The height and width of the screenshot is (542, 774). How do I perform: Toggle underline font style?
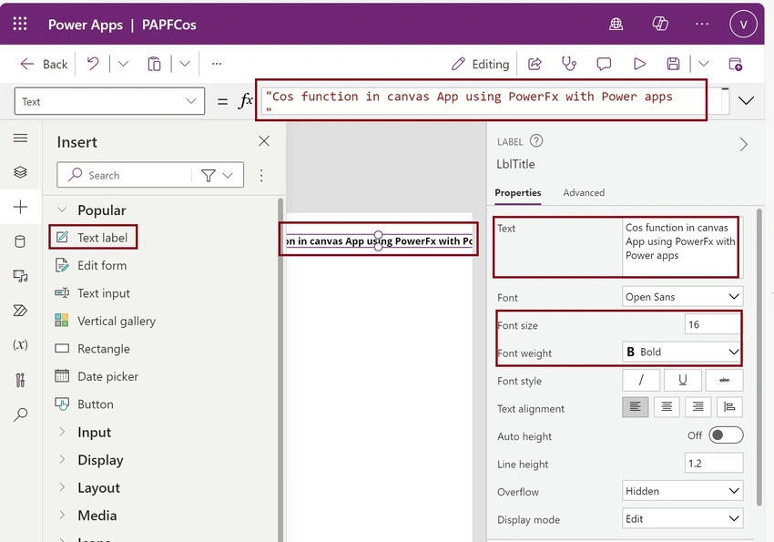click(x=682, y=380)
